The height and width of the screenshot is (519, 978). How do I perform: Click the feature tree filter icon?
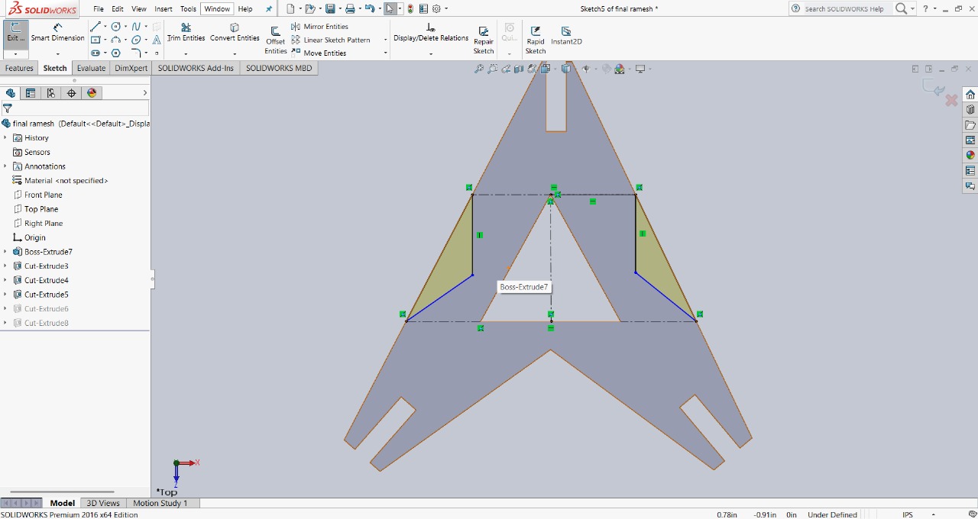(x=8, y=108)
